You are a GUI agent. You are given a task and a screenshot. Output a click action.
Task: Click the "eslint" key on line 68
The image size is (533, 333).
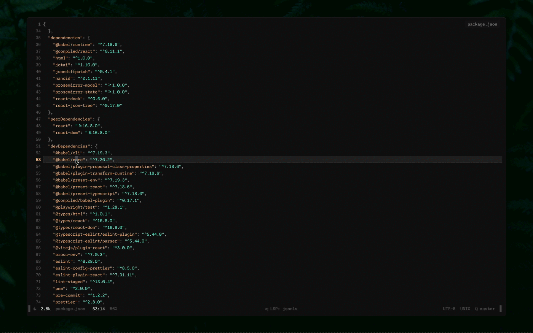click(x=63, y=262)
